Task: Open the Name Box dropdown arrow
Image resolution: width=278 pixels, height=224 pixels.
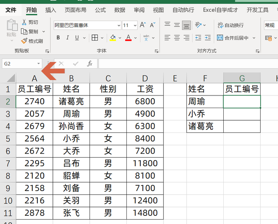Action: tap(39, 63)
